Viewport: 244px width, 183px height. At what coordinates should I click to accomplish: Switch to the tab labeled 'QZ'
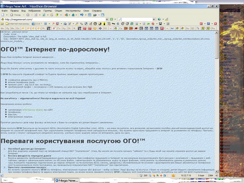pos(193,28)
